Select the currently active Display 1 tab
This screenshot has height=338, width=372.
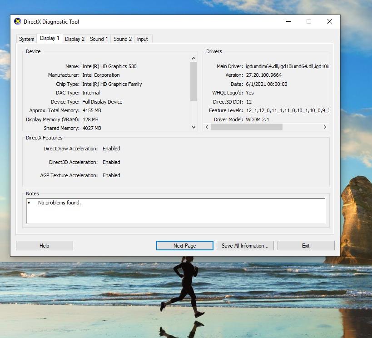tap(50, 39)
